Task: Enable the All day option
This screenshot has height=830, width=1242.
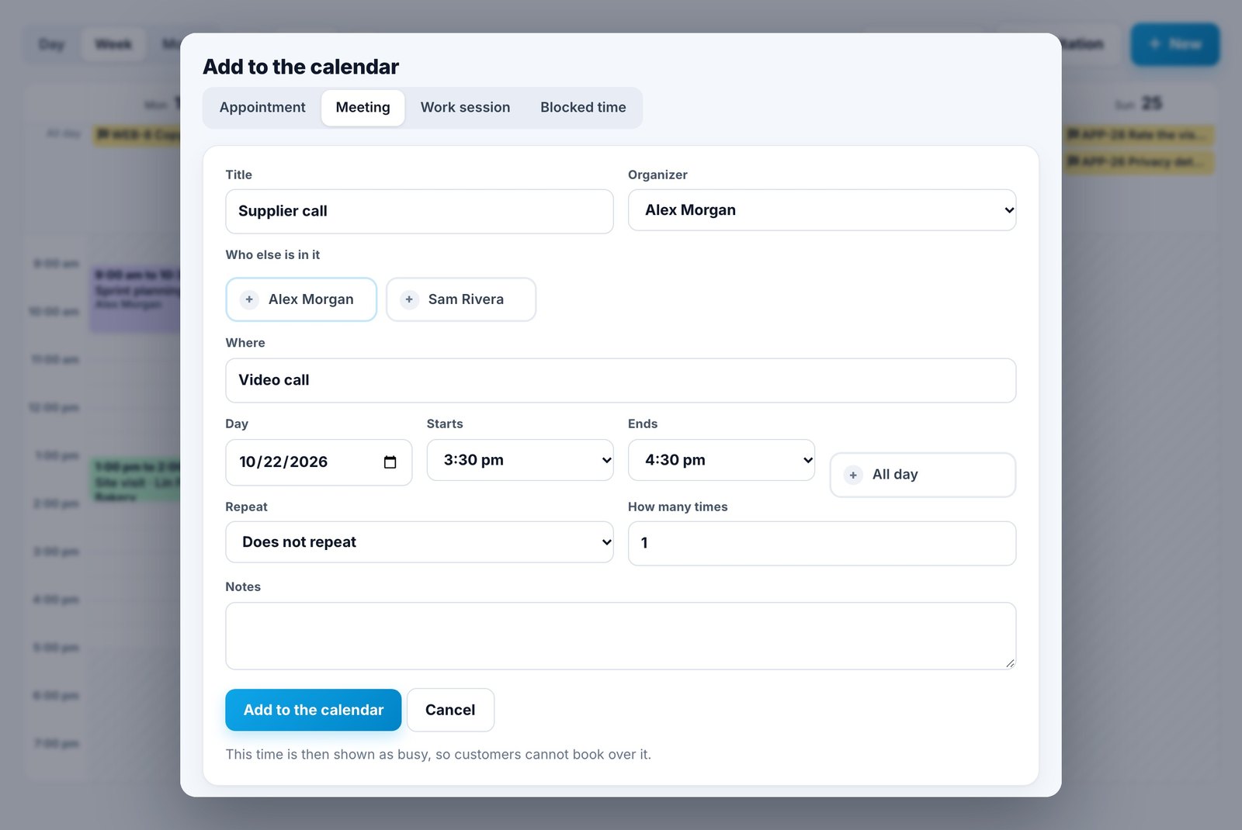Action: tap(922, 475)
